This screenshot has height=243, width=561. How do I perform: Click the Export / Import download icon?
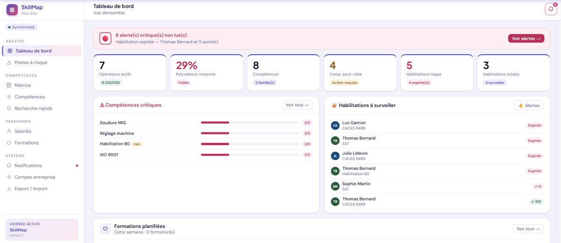9,189
